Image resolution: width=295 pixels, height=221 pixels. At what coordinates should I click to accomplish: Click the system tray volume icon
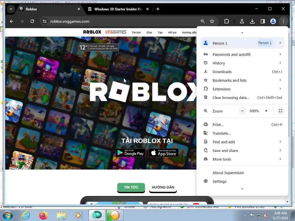coord(266,216)
